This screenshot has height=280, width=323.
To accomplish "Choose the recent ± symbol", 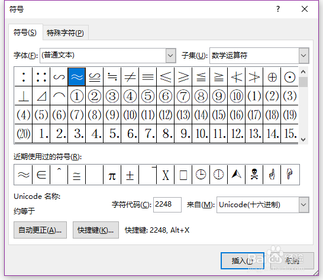I will tap(130, 175).
